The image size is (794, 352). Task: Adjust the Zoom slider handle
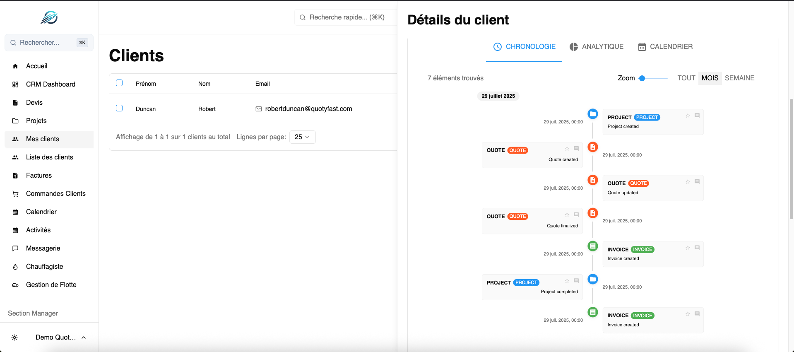pos(642,78)
